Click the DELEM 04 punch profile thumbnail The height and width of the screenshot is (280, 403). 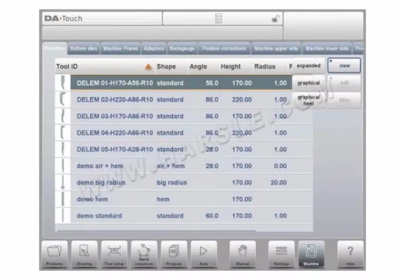[x=63, y=133]
